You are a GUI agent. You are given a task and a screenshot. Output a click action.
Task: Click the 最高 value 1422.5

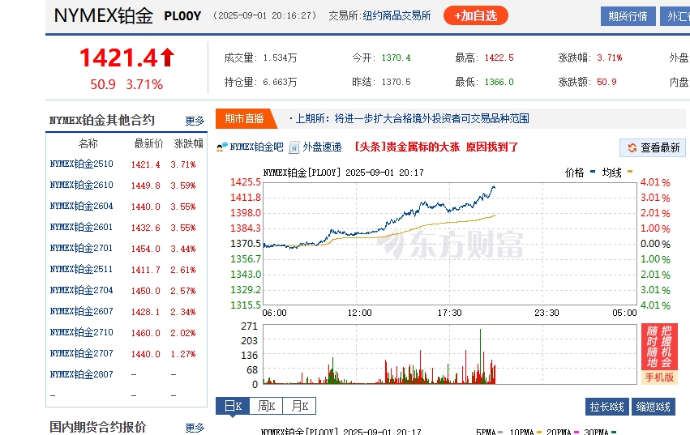(499, 58)
